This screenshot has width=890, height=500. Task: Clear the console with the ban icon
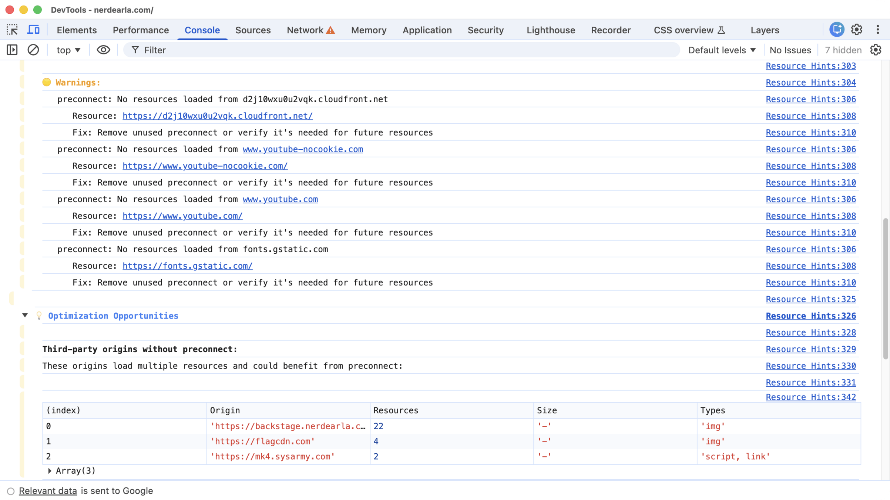coord(33,50)
